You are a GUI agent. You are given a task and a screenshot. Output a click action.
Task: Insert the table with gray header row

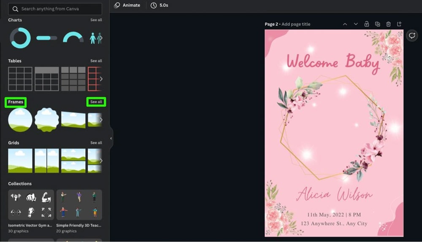click(46, 79)
